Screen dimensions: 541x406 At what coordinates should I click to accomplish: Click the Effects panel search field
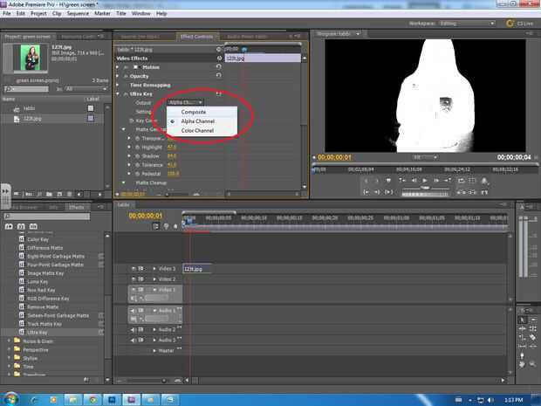[x=47, y=217]
